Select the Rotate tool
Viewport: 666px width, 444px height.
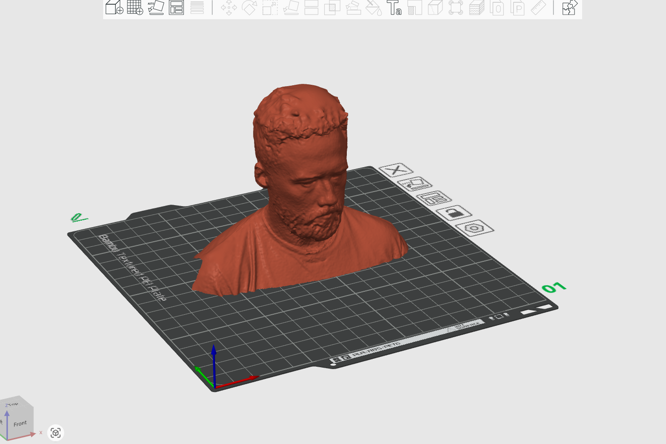click(x=250, y=8)
